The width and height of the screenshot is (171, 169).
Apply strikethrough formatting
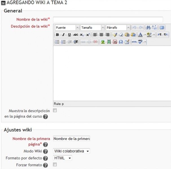(x=76, y=35)
